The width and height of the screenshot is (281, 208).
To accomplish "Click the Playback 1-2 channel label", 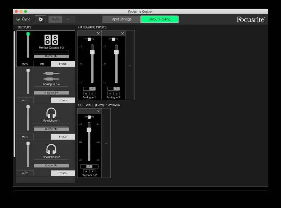I will coord(89,175).
